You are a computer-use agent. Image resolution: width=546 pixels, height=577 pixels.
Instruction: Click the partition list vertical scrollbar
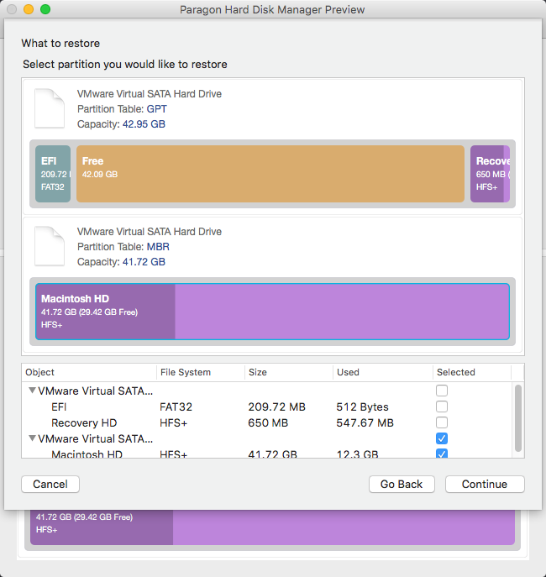tap(518, 418)
